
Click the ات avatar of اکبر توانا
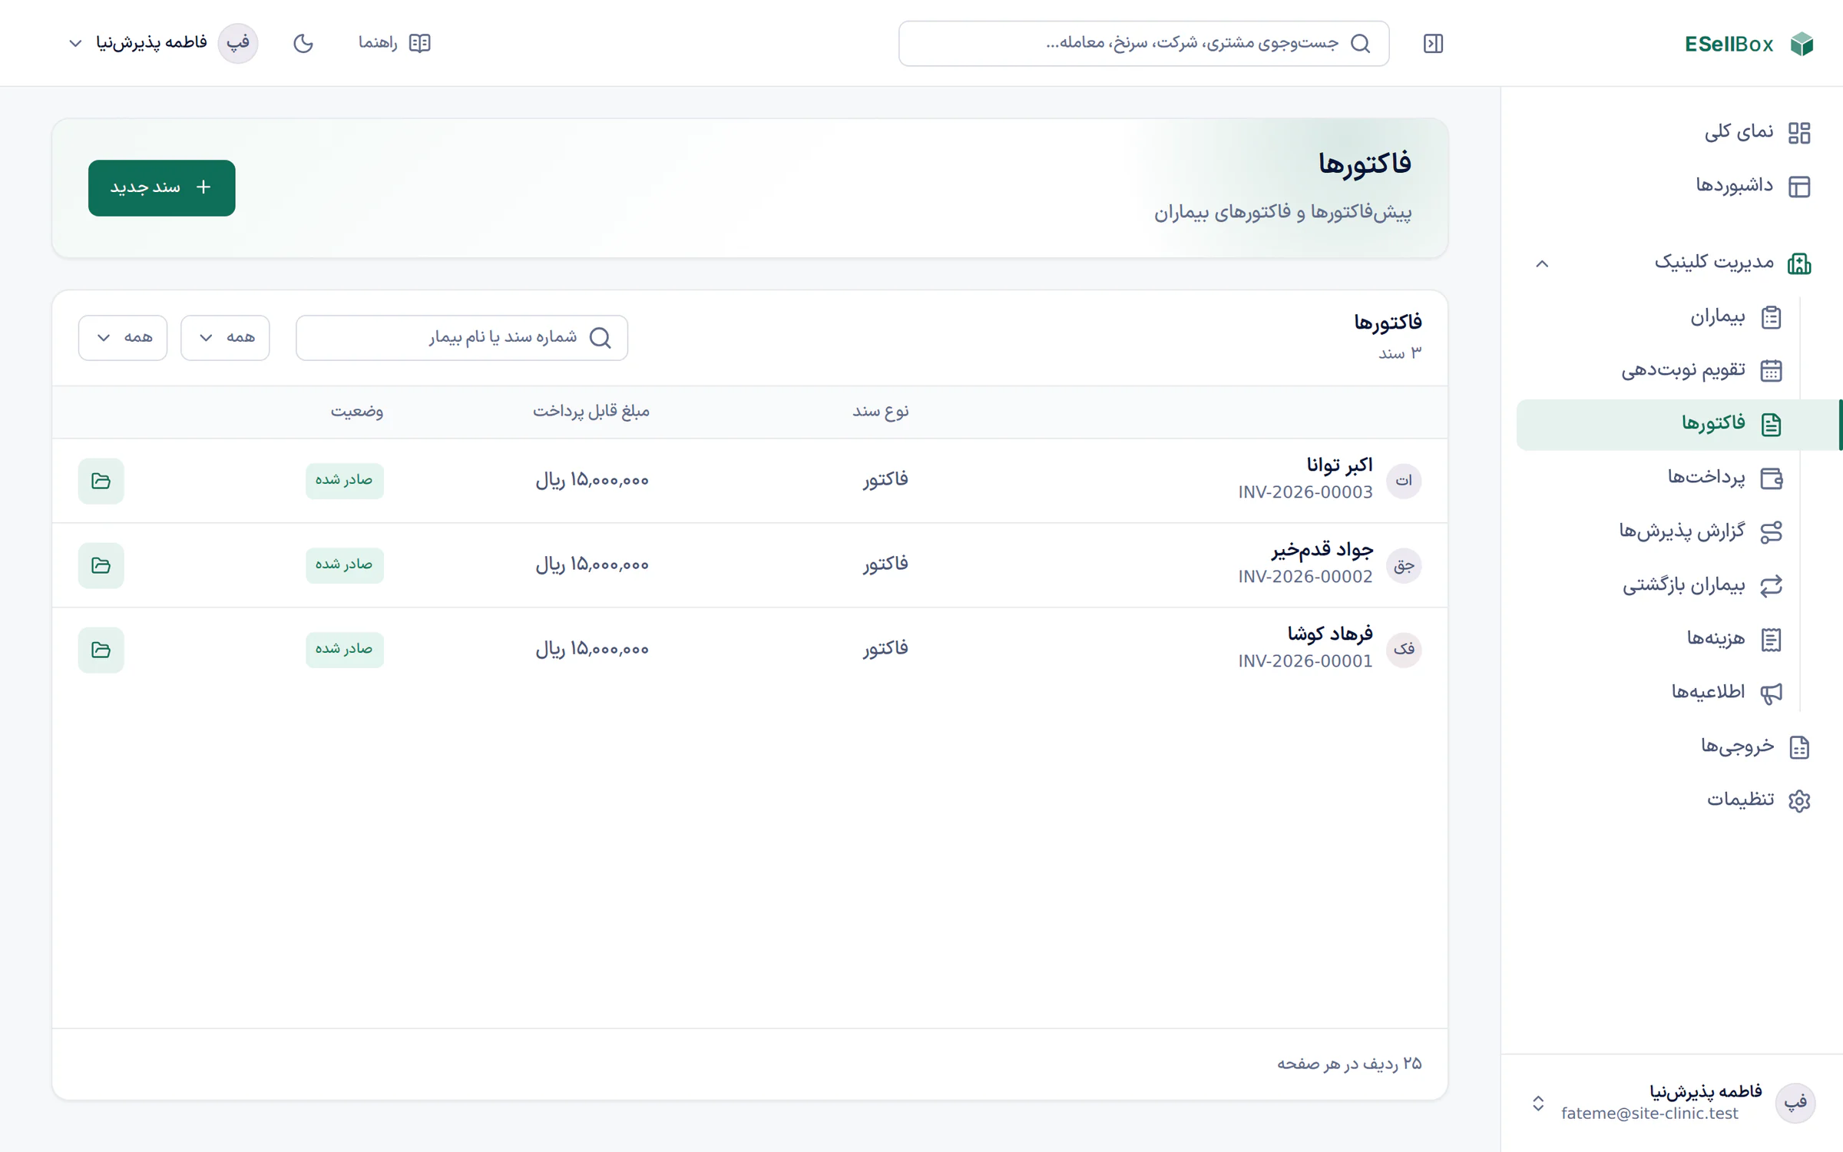pyautogui.click(x=1404, y=481)
